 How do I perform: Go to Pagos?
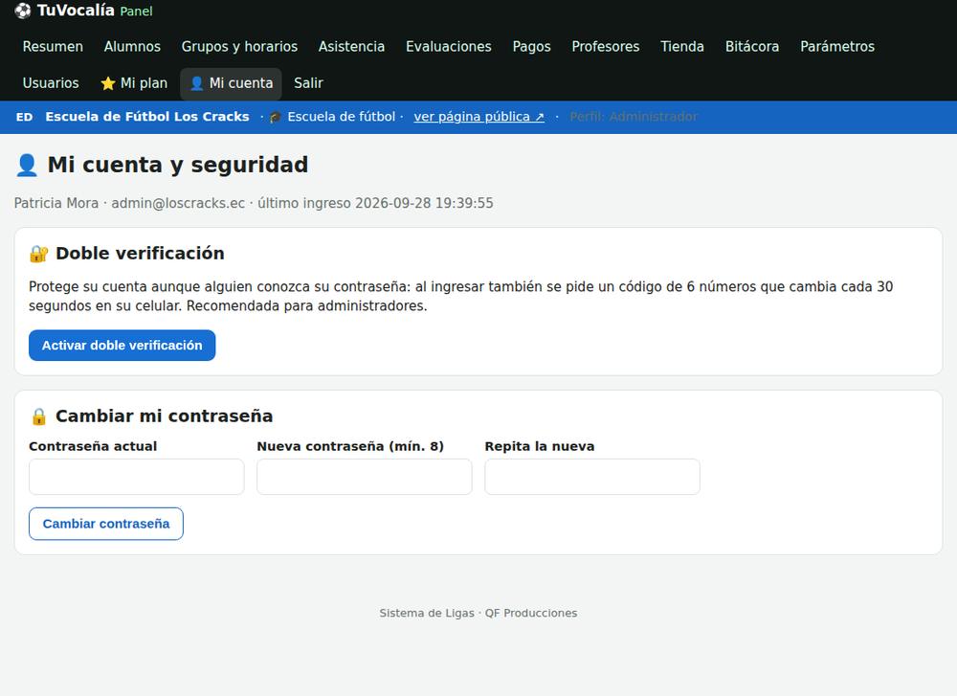point(531,46)
